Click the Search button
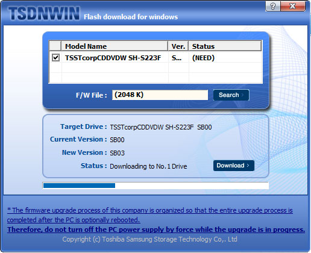 [x=231, y=95]
